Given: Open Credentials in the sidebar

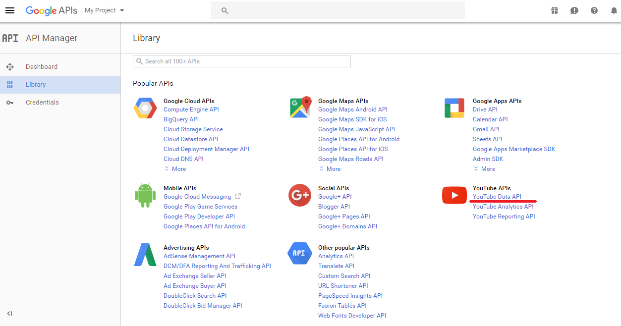Looking at the screenshot, I should click(42, 103).
